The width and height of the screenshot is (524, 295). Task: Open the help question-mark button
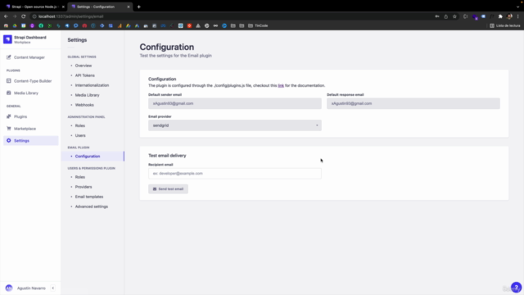coord(516,287)
